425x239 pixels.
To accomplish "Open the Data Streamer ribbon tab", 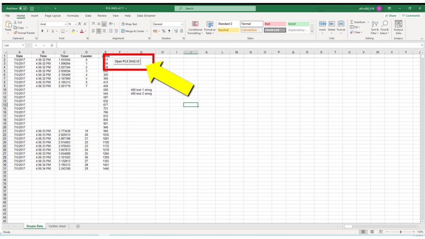I will pyautogui.click(x=146, y=16).
